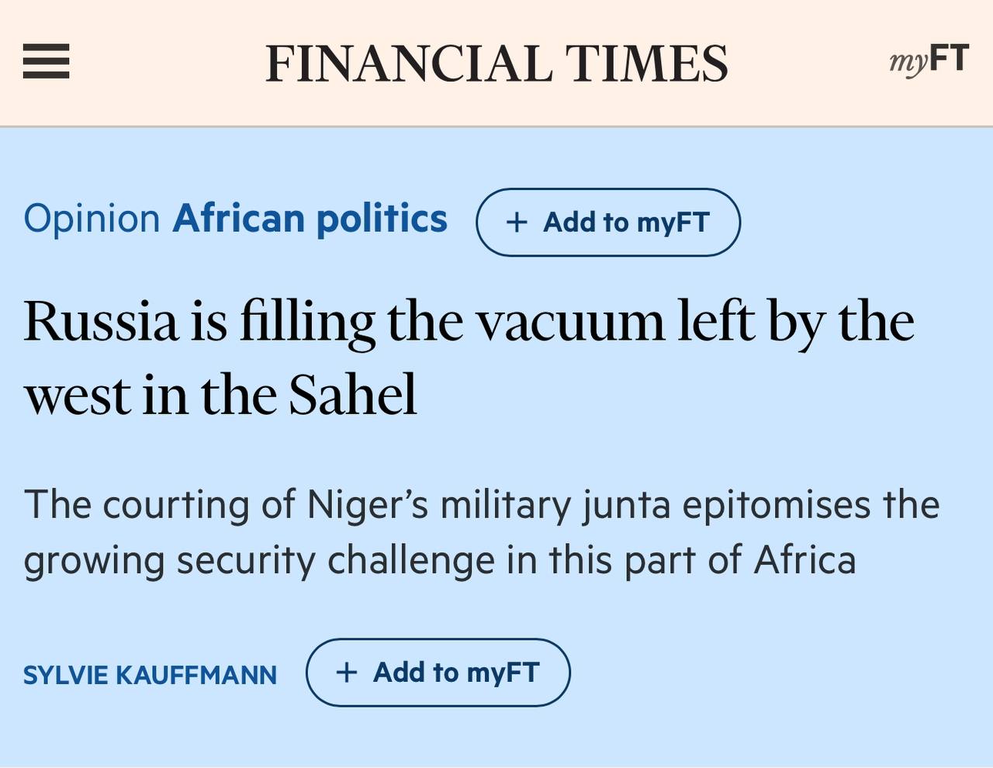Open the hamburger navigation menu
993x768 pixels.
pos(47,61)
